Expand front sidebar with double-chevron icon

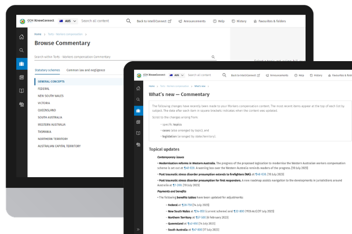138,229
